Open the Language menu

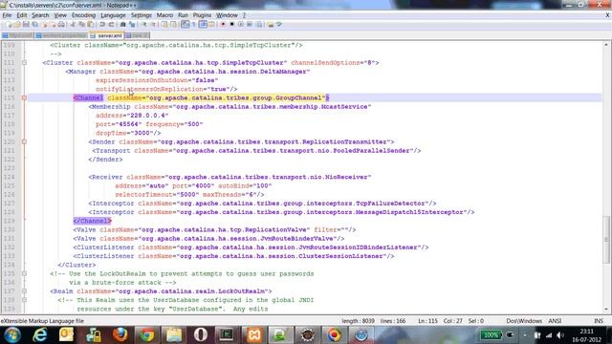[x=113, y=15]
